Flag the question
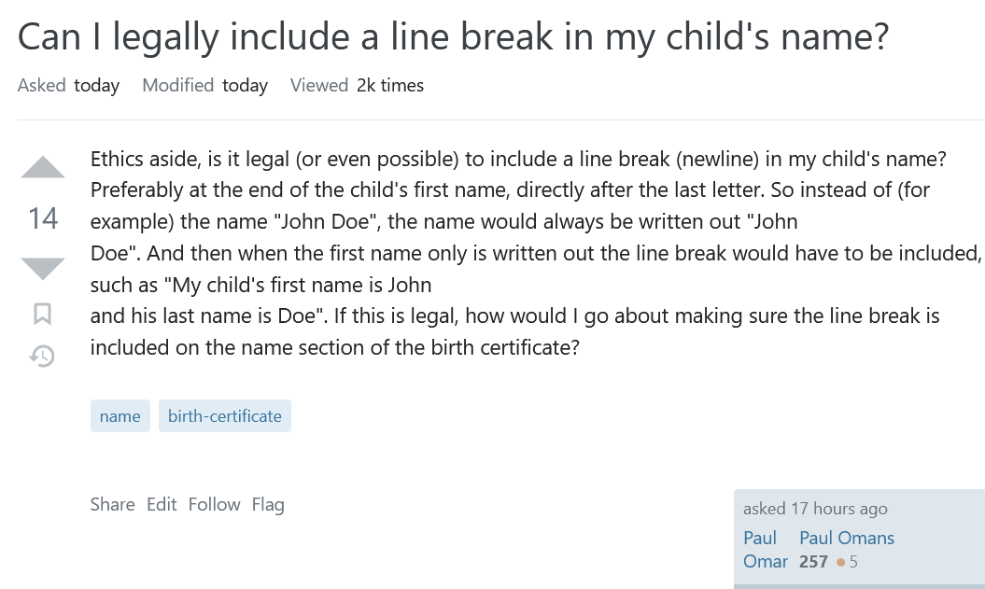 click(x=268, y=504)
